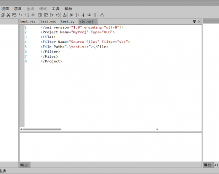Viewport: 219px width, 174px height.
Task: Click the '<?xml version' declaration line
Action: (82, 27)
